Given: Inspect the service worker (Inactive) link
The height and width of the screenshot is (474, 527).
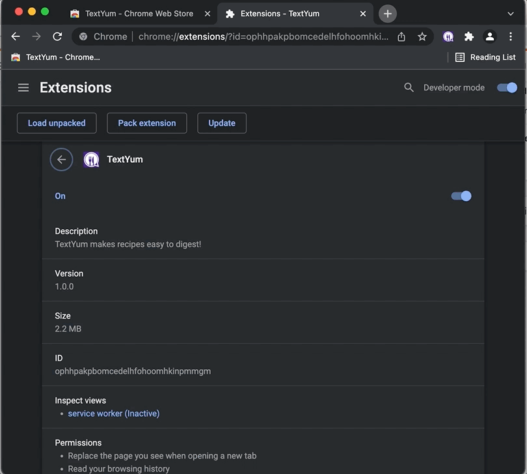Looking at the screenshot, I should coord(114,413).
